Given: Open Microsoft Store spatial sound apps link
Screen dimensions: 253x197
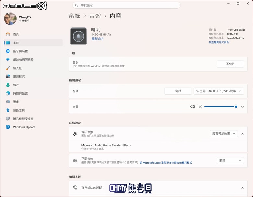Looking at the screenshot, I should coord(166,163).
